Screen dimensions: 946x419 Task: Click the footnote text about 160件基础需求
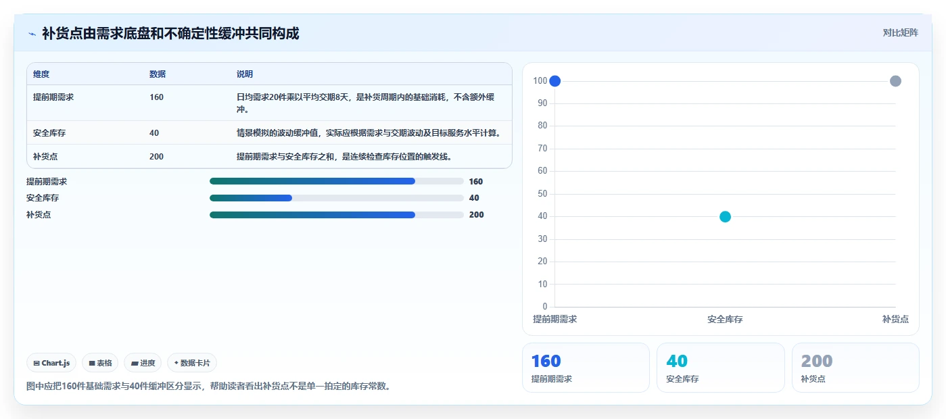tap(209, 387)
